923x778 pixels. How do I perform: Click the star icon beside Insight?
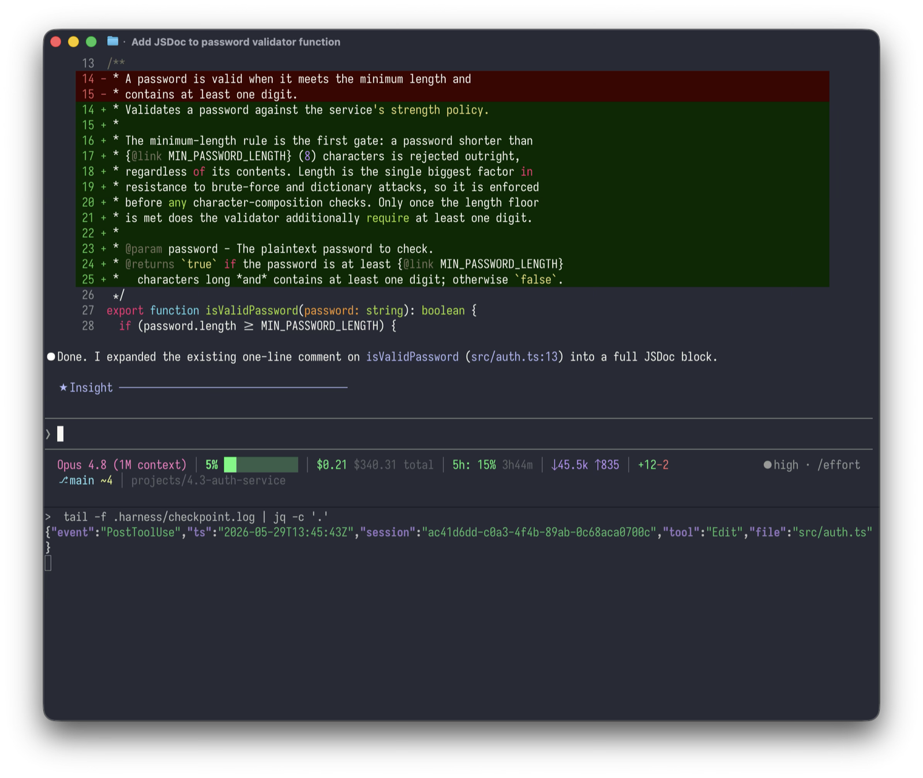pyautogui.click(x=63, y=388)
